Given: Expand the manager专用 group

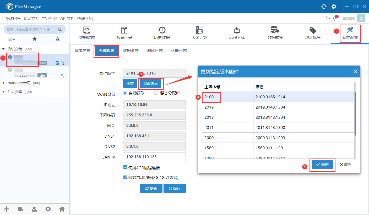Looking at the screenshot, I should (4, 83).
